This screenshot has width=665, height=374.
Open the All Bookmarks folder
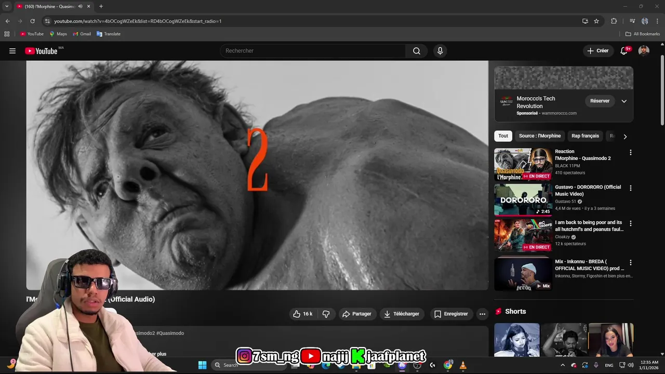(x=643, y=34)
